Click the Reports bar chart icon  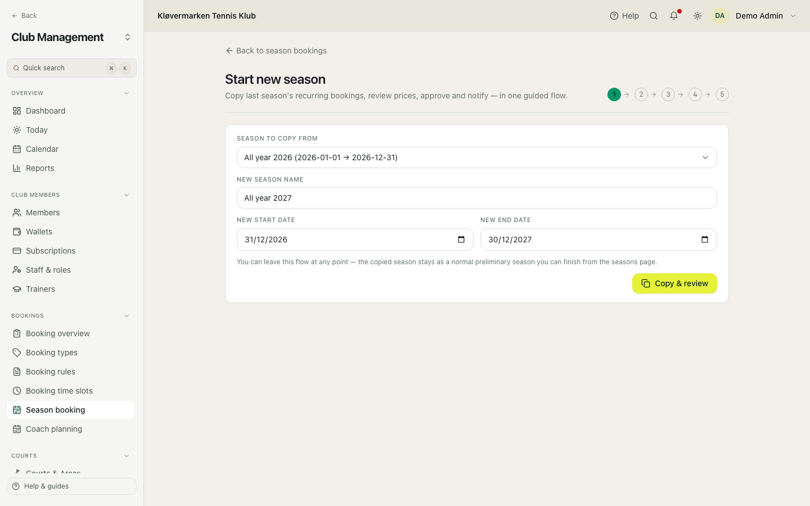[x=17, y=168]
